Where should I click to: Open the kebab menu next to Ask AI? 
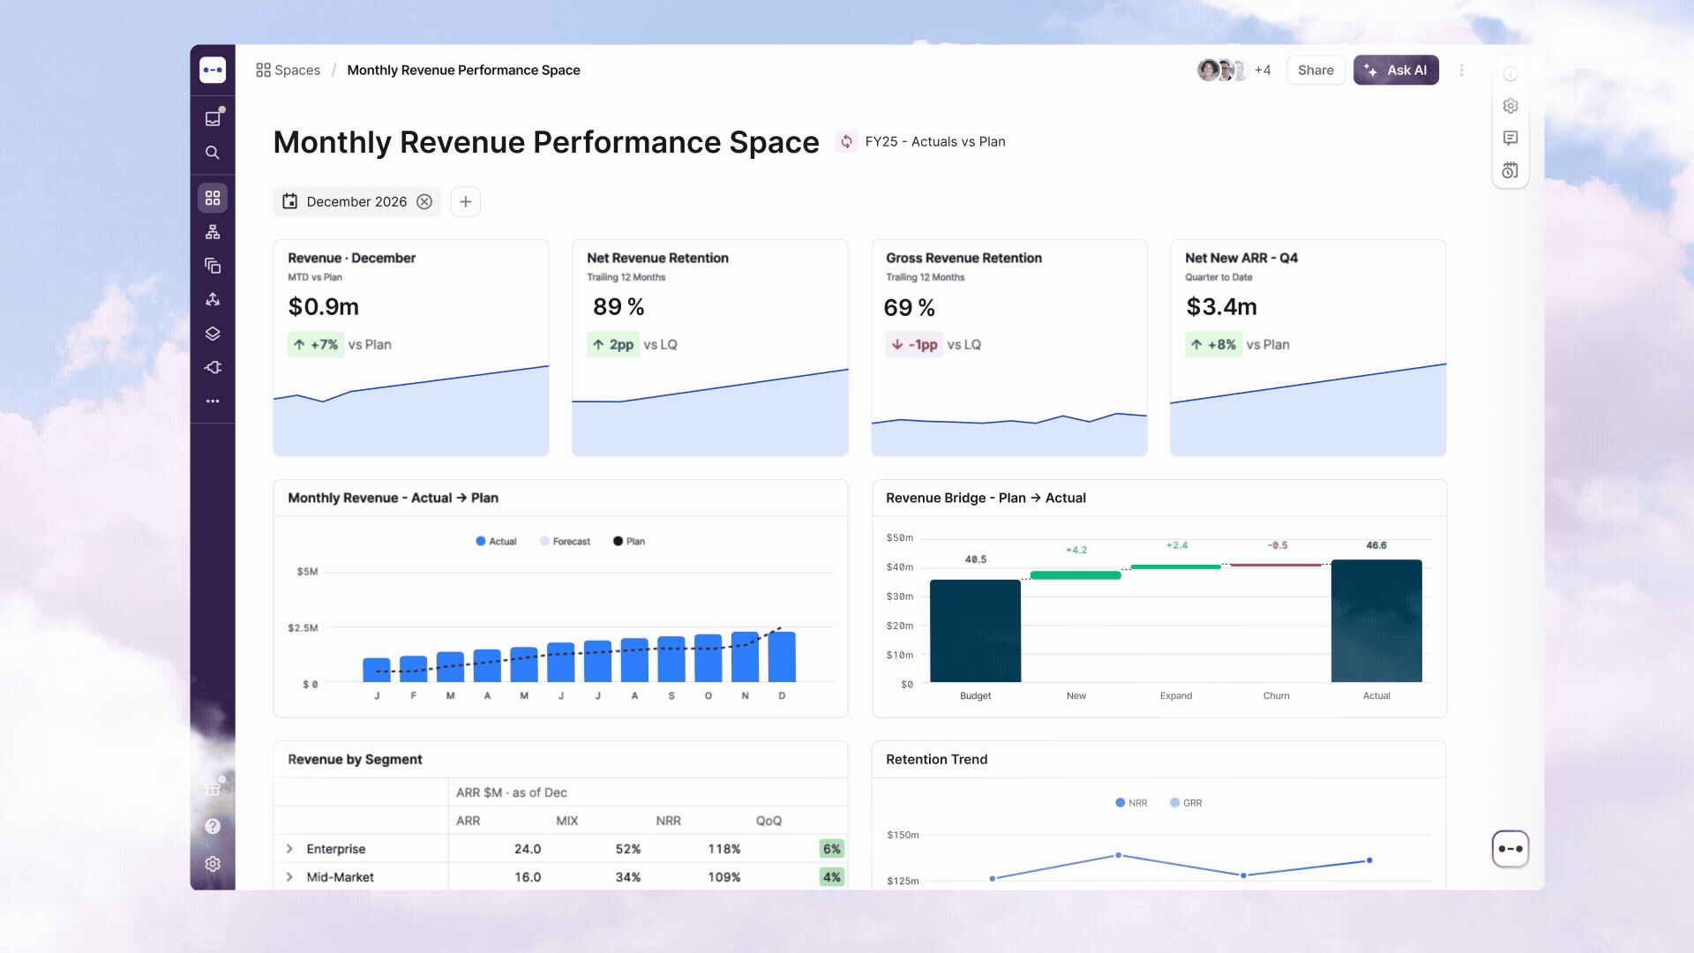[1462, 70]
